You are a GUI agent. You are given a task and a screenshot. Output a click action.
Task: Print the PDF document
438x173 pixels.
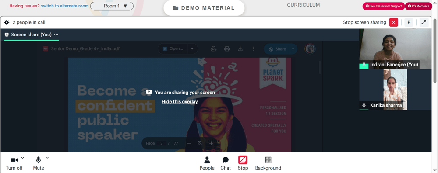227,49
